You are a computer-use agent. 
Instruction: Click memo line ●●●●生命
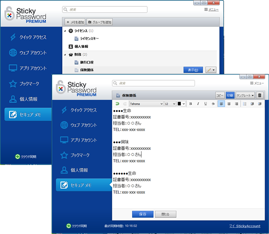[122, 111]
